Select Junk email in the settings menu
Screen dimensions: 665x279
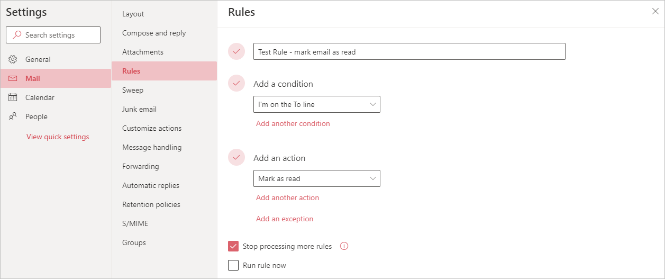(139, 109)
